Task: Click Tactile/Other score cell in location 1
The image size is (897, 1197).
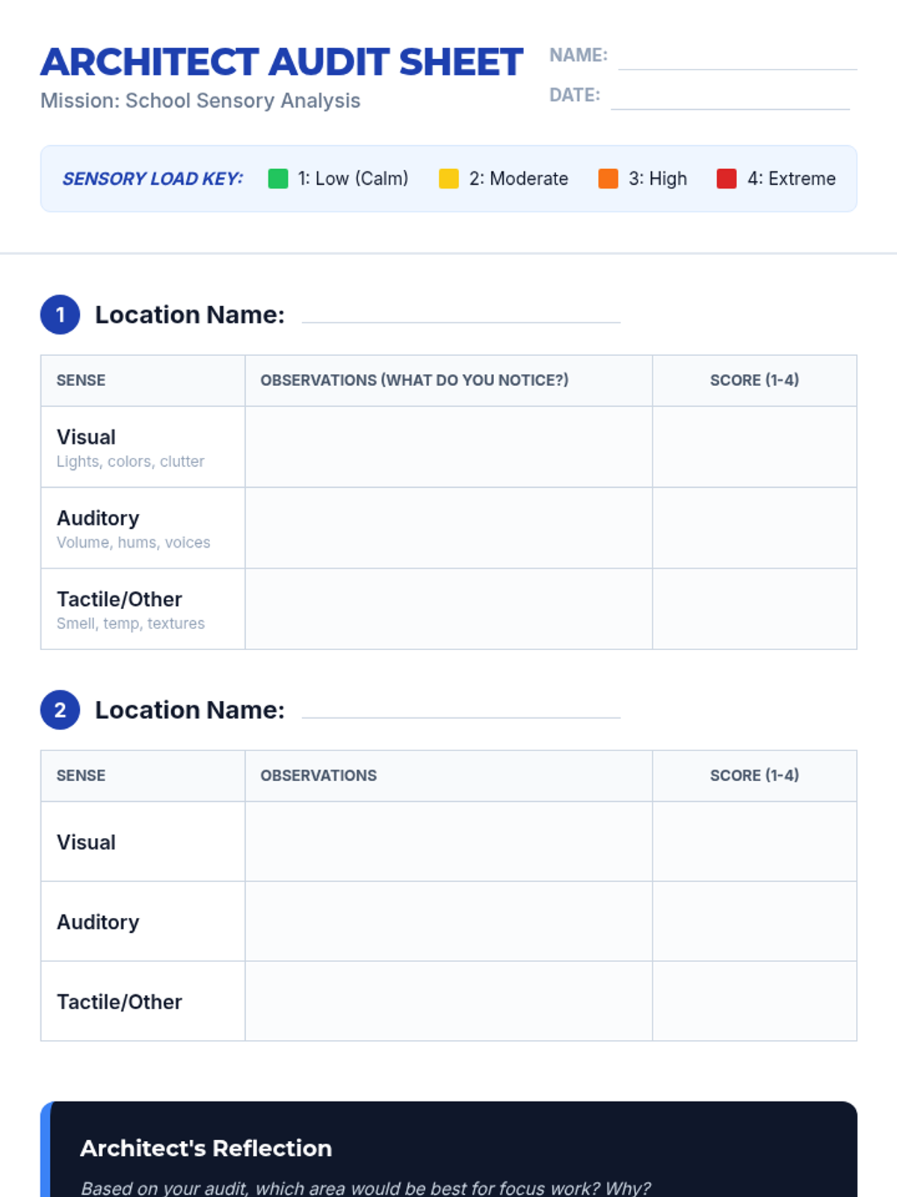Action: (754, 609)
